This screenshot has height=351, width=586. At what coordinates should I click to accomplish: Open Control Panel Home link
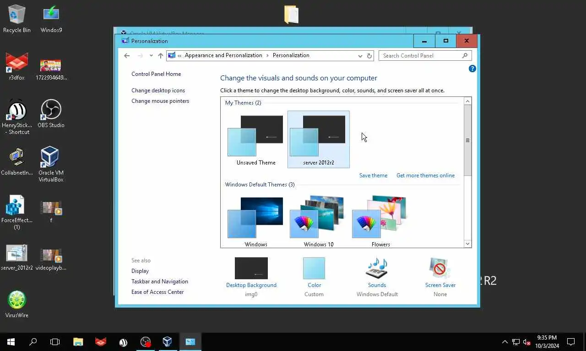coord(156,74)
